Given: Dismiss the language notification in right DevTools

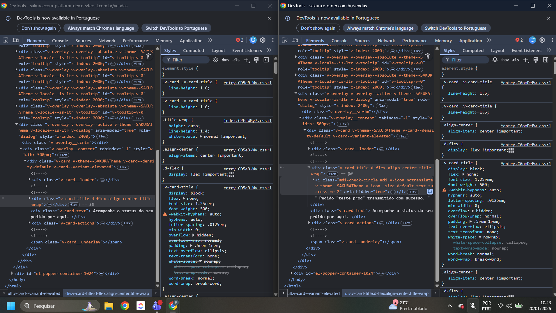Looking at the screenshot, I should pyautogui.click(x=548, y=18).
